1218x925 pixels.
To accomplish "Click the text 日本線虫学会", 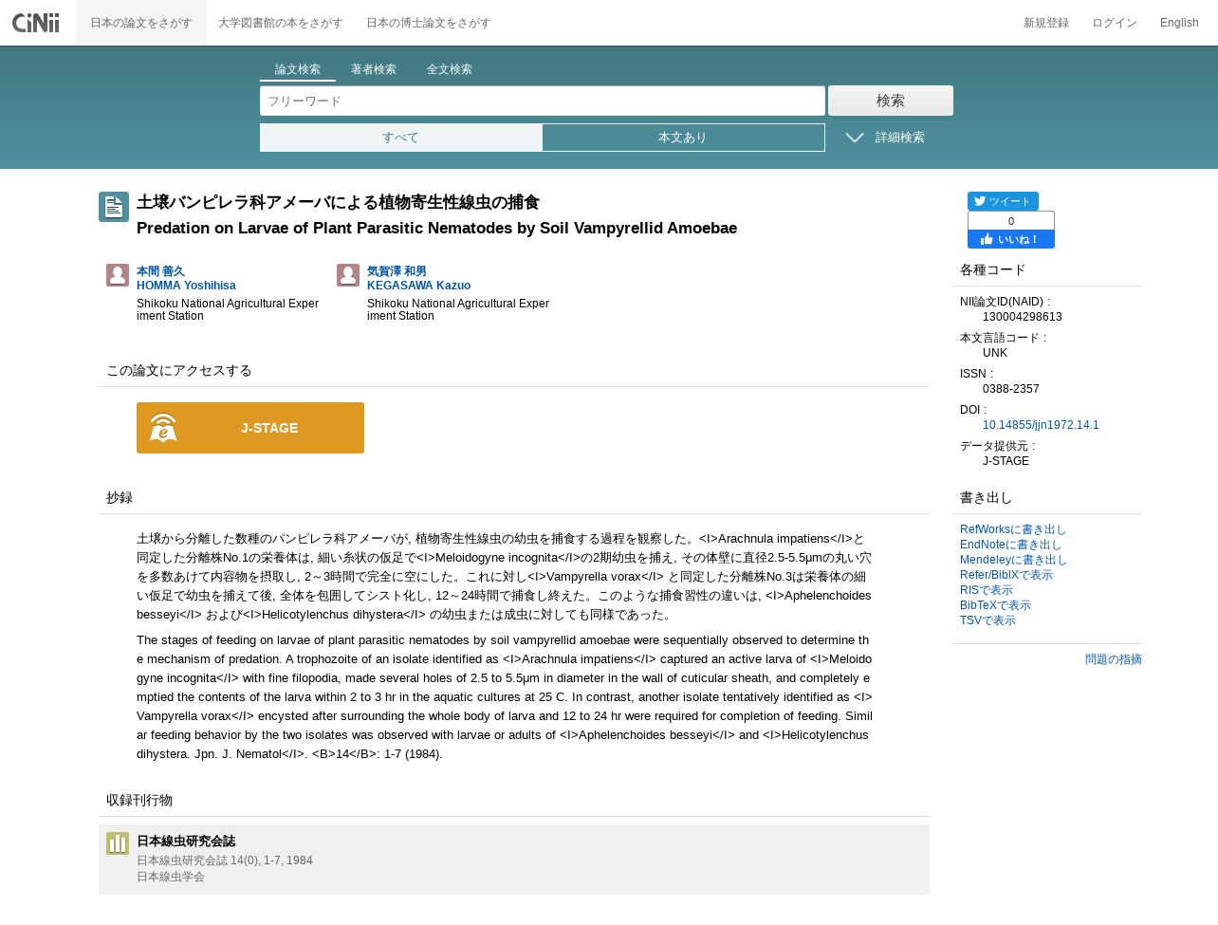I will [171, 877].
